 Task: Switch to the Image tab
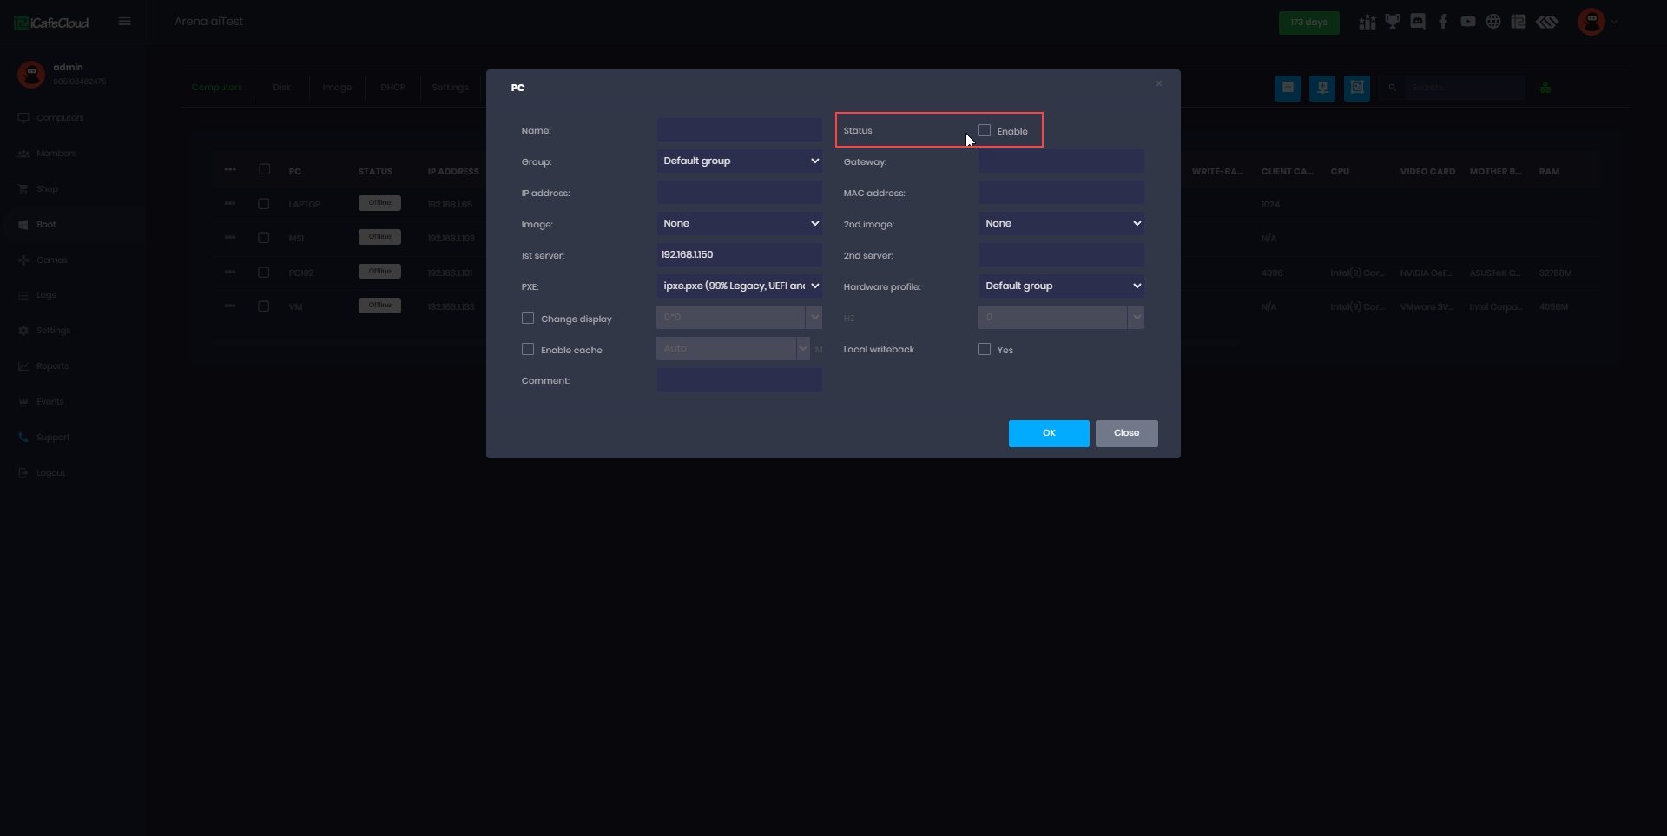[x=337, y=87]
